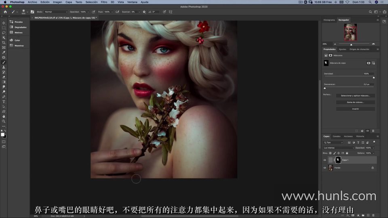Click the Navegador zoom slider handle

point(351,45)
